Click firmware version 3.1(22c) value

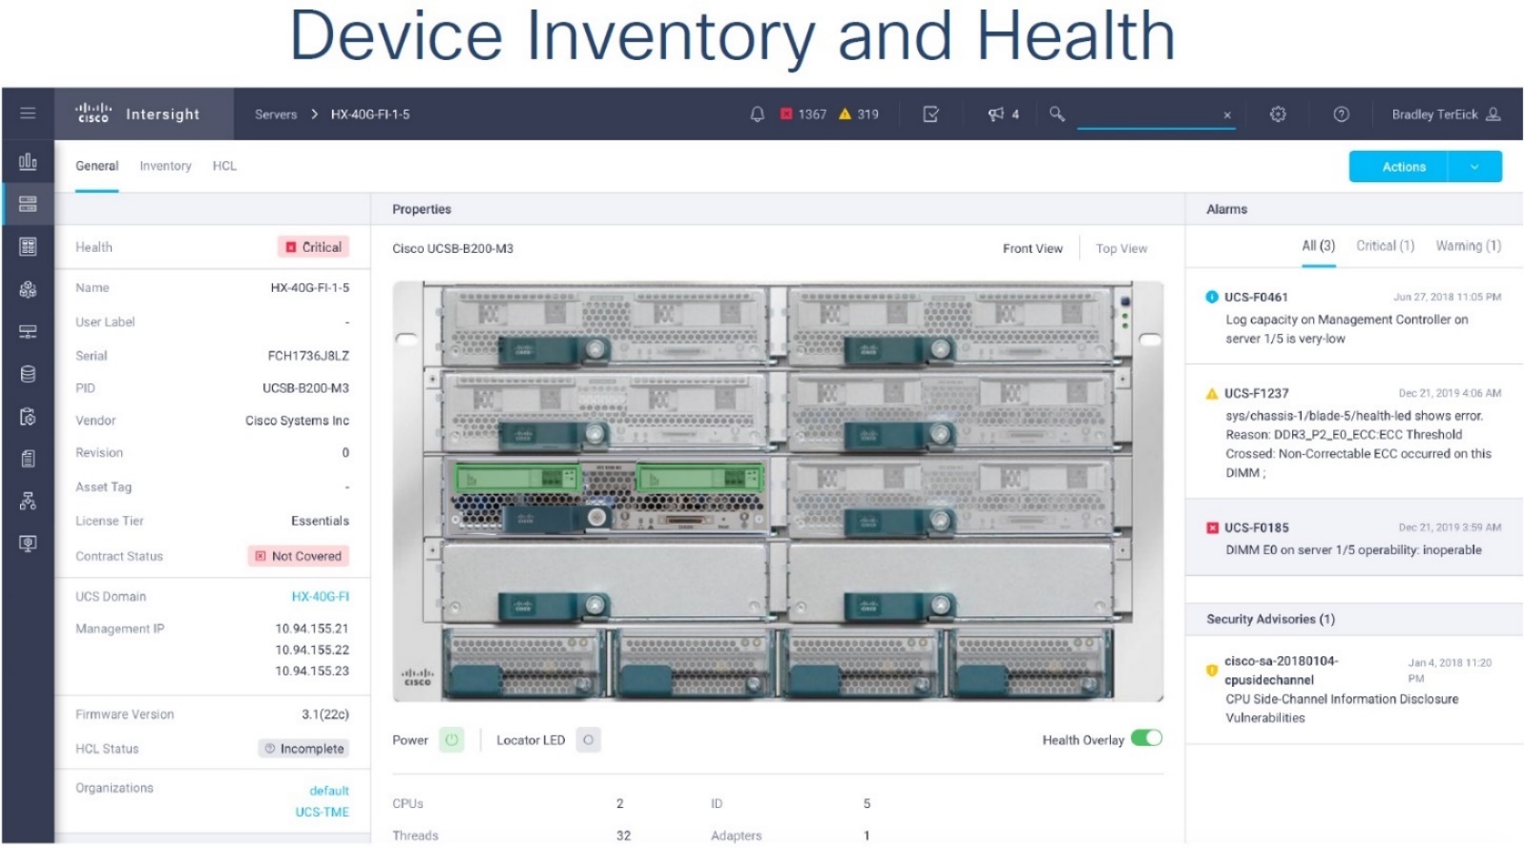[x=325, y=714]
